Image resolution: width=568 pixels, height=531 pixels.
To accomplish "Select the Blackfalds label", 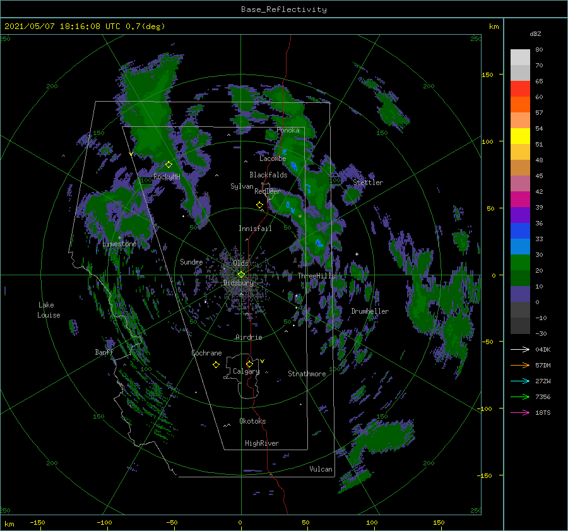I will 268,175.
